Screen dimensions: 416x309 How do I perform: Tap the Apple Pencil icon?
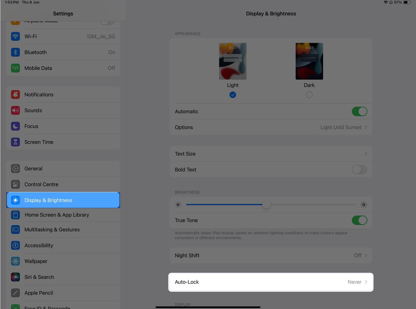click(x=15, y=293)
